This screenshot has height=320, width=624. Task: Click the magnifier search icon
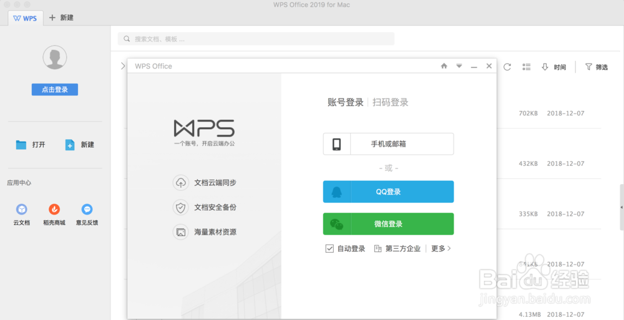point(127,39)
